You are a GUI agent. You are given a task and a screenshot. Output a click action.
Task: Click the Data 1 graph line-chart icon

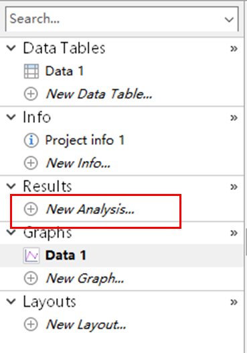coord(31,256)
